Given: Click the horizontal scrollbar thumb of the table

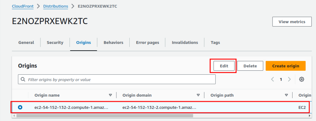Looking at the screenshot, I should [105, 116].
